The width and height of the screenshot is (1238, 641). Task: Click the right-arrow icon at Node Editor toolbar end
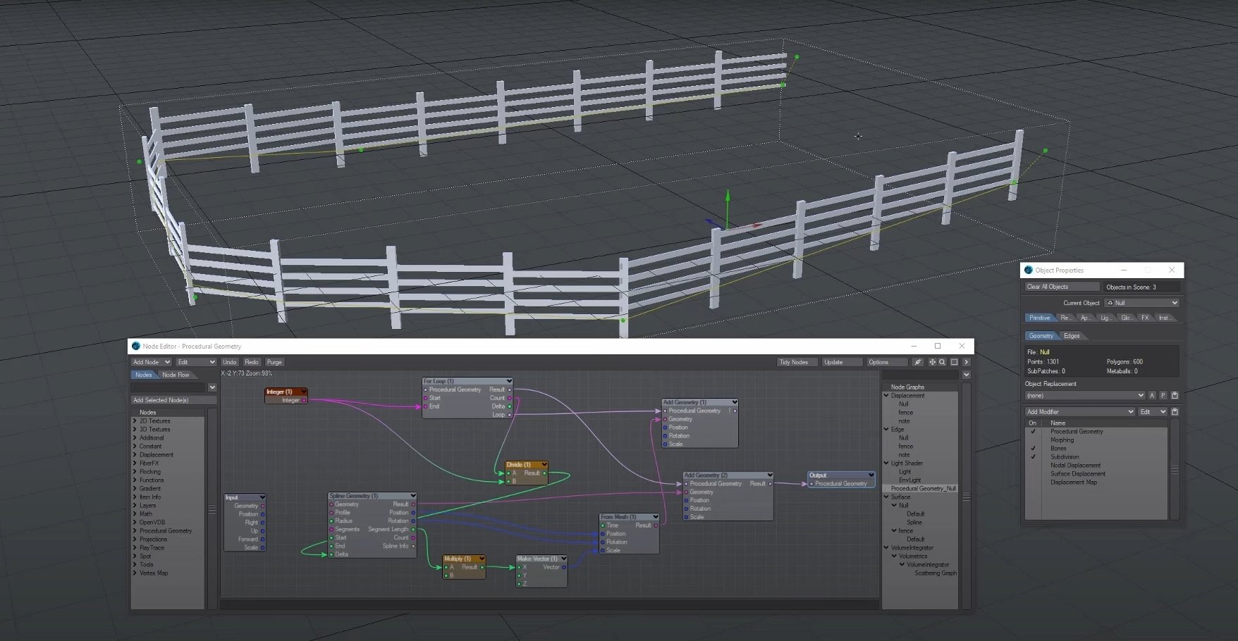point(967,362)
